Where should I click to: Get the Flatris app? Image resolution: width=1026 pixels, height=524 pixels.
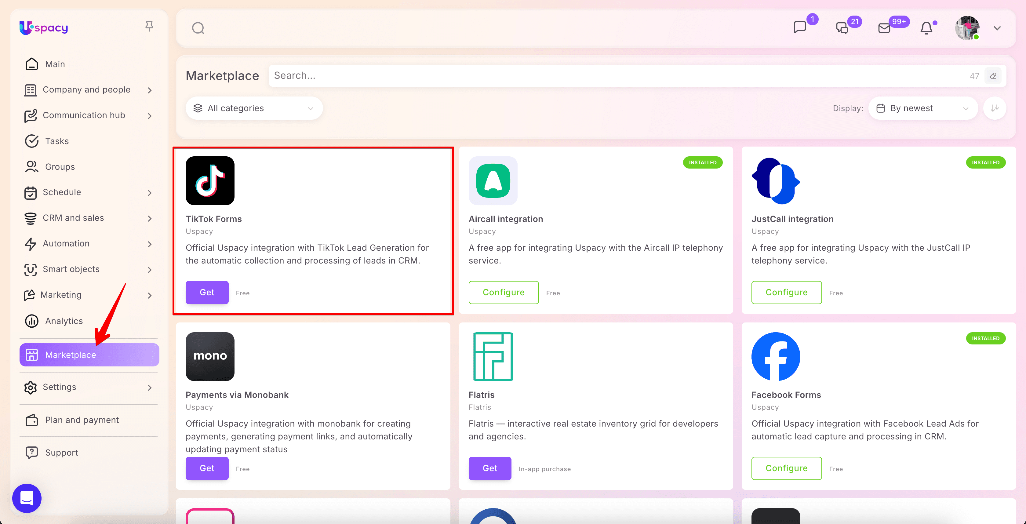(490, 468)
